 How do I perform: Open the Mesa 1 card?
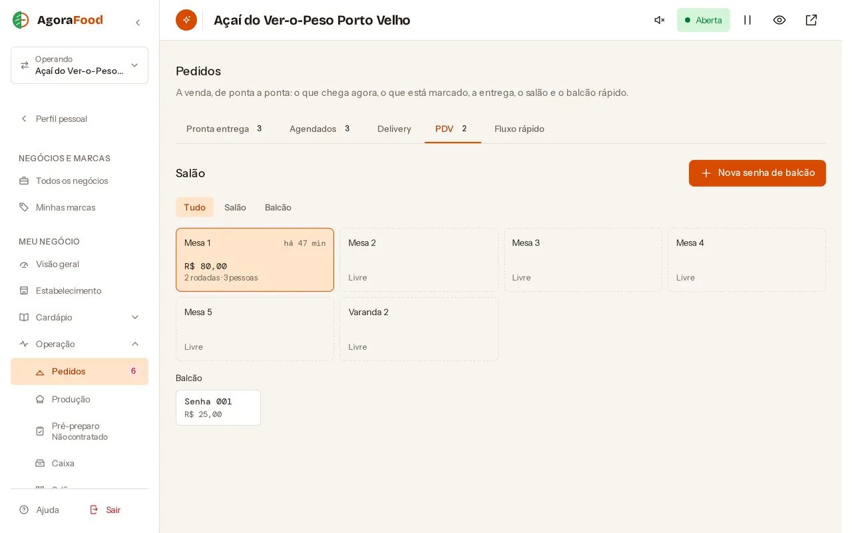pos(255,260)
